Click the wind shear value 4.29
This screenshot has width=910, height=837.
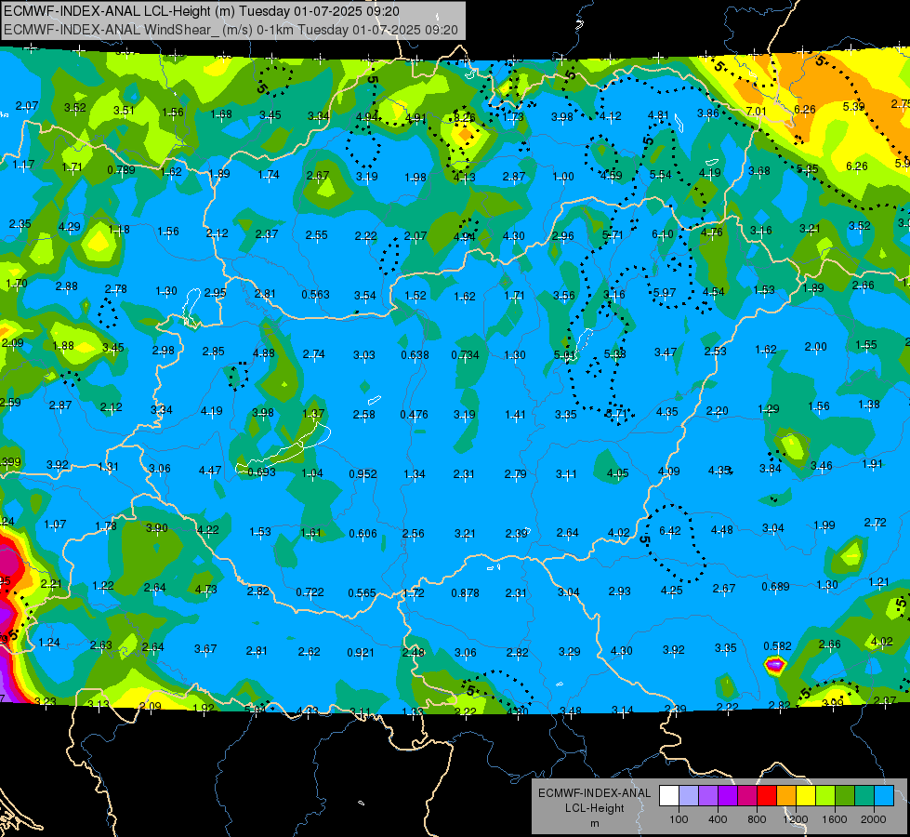coord(70,227)
